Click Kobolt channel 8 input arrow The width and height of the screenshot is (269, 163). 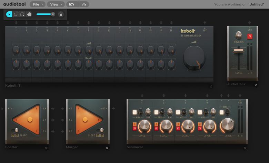click(89, 23)
